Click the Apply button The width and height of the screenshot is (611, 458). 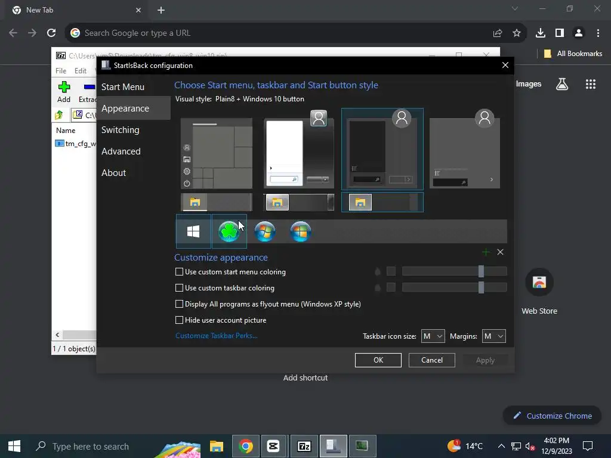(x=485, y=360)
